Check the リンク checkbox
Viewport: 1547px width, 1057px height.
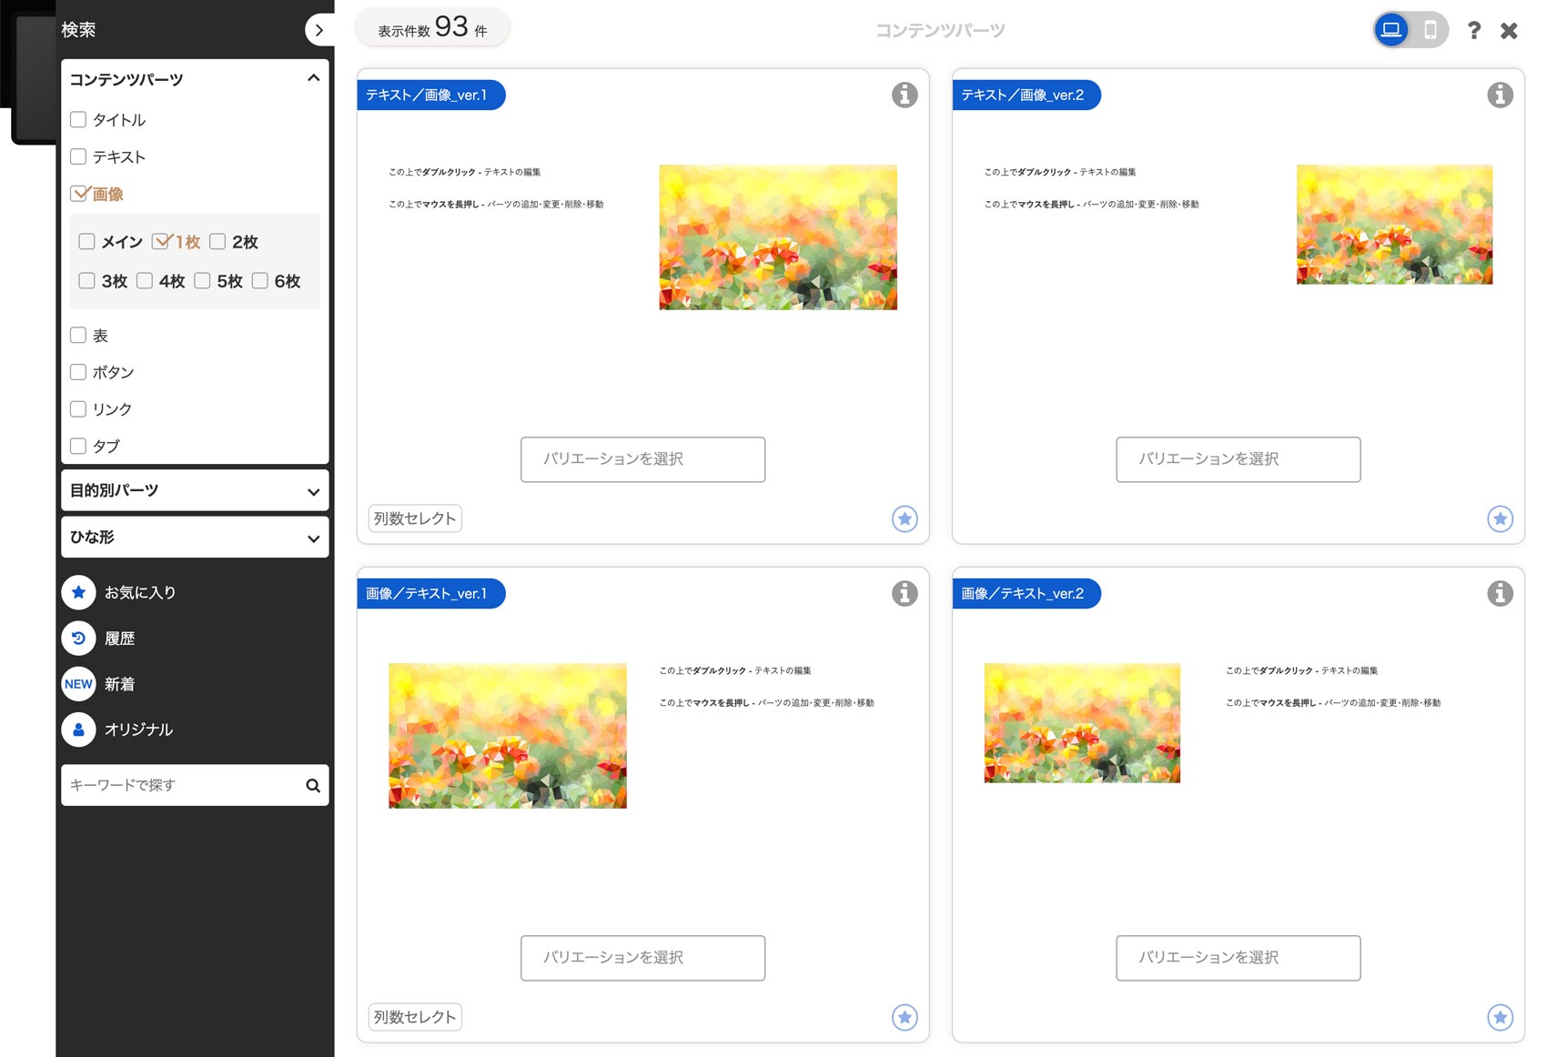[x=78, y=408]
